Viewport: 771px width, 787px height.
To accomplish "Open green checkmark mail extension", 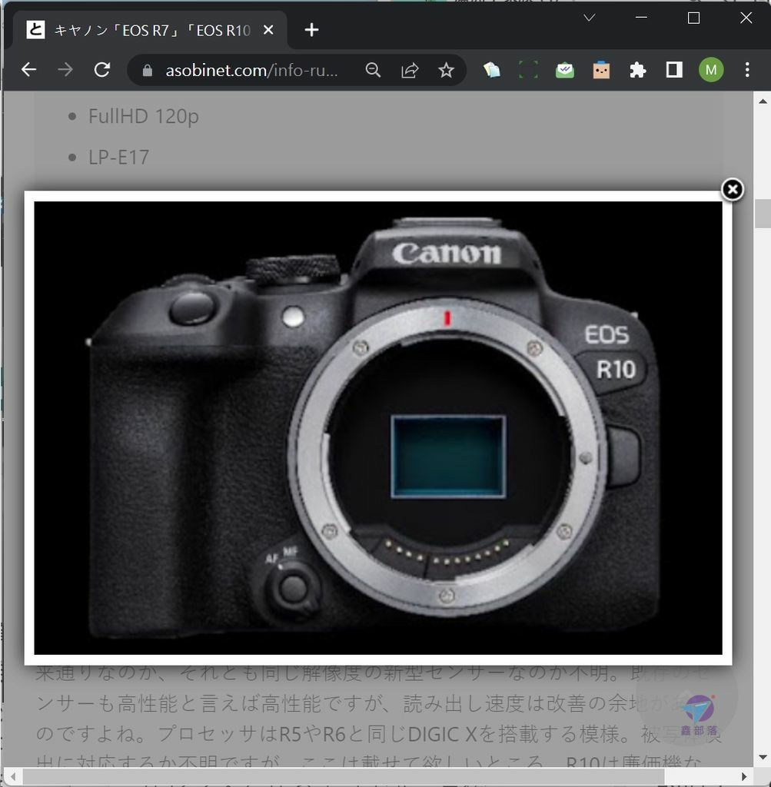I will (565, 70).
